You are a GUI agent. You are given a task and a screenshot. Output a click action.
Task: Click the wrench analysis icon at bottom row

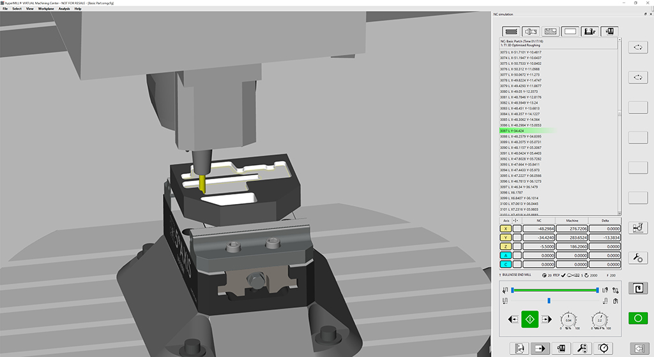[582, 348]
